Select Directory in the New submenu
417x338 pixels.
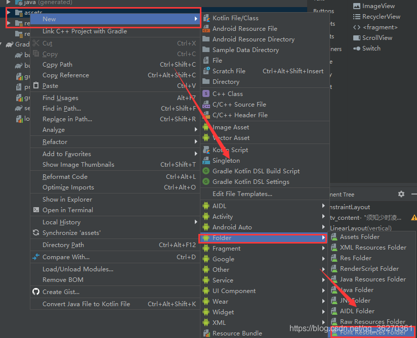point(265,82)
